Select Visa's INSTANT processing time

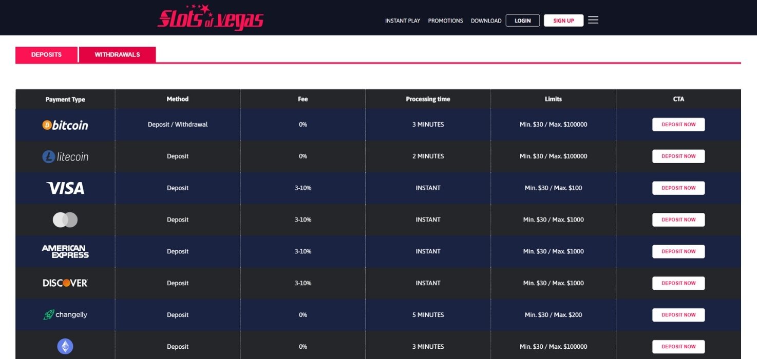pos(428,188)
